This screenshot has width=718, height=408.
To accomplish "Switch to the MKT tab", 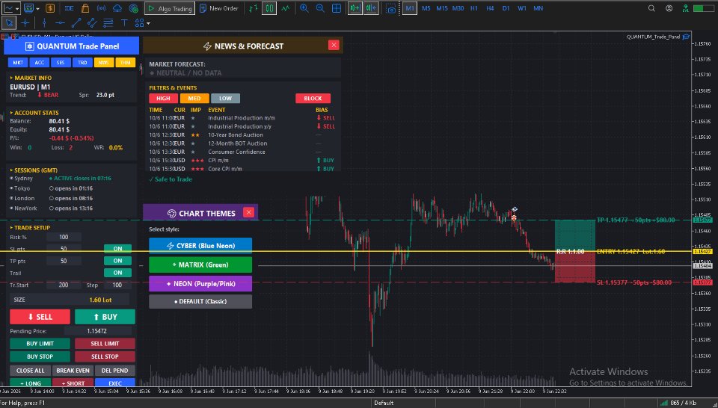I will [x=18, y=63].
